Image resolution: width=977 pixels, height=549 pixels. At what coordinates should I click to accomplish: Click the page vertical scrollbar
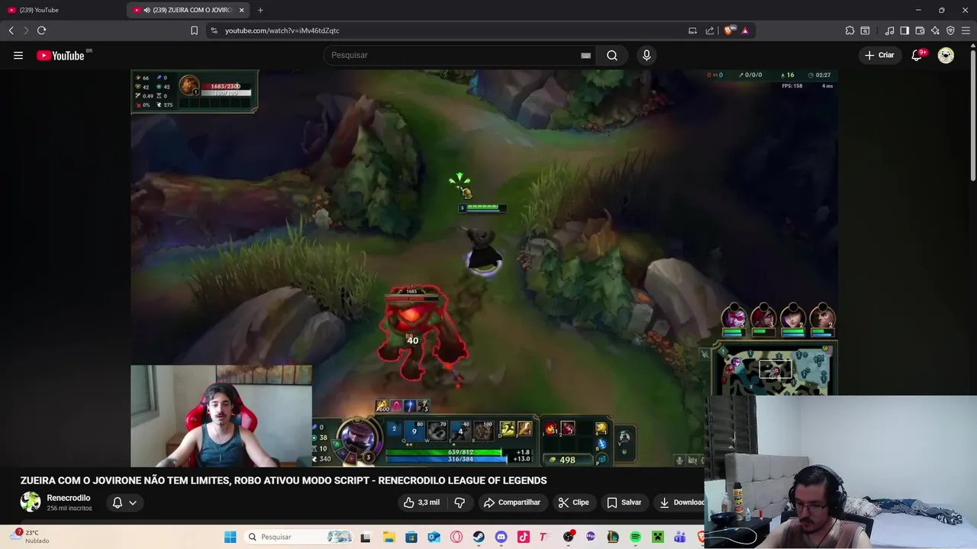(972, 114)
